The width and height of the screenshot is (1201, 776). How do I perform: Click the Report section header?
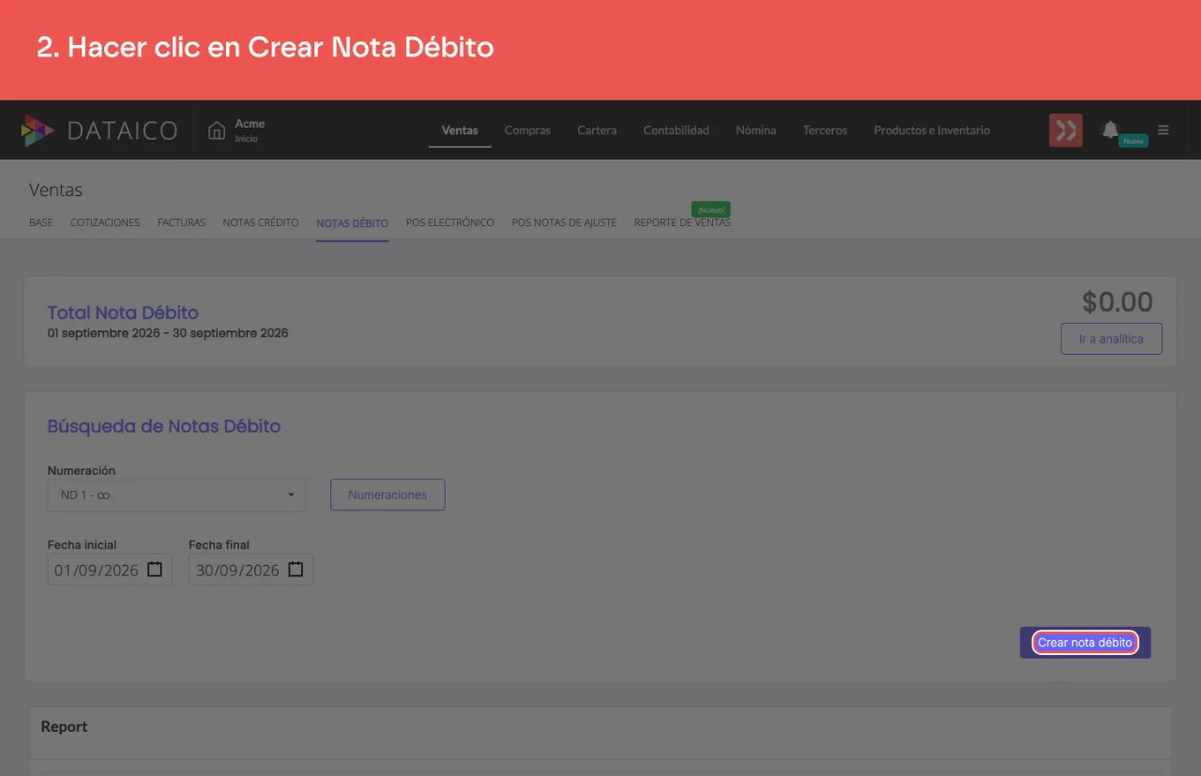64,727
